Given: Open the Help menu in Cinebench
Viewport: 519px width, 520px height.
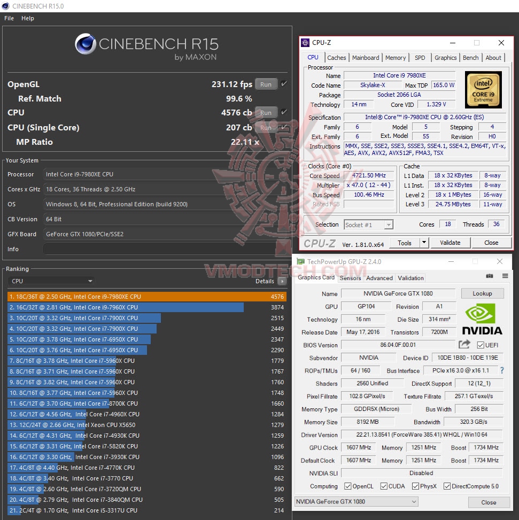Looking at the screenshot, I should coord(27,18).
